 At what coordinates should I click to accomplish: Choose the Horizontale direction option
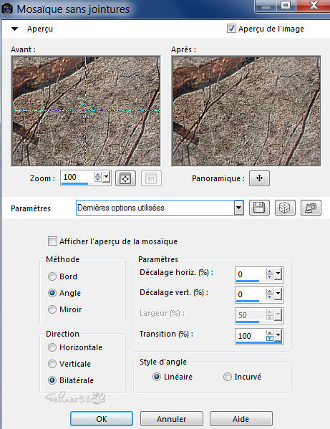coord(52,347)
